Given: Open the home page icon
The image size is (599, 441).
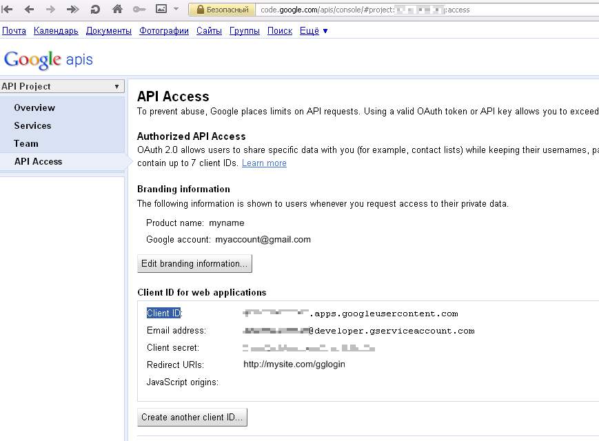Looking at the screenshot, I should (117, 9).
